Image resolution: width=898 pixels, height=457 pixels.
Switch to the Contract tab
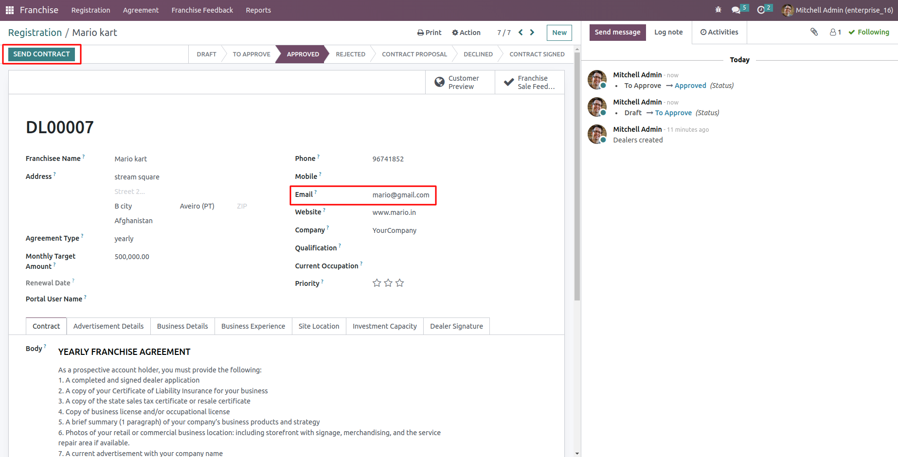tap(46, 326)
